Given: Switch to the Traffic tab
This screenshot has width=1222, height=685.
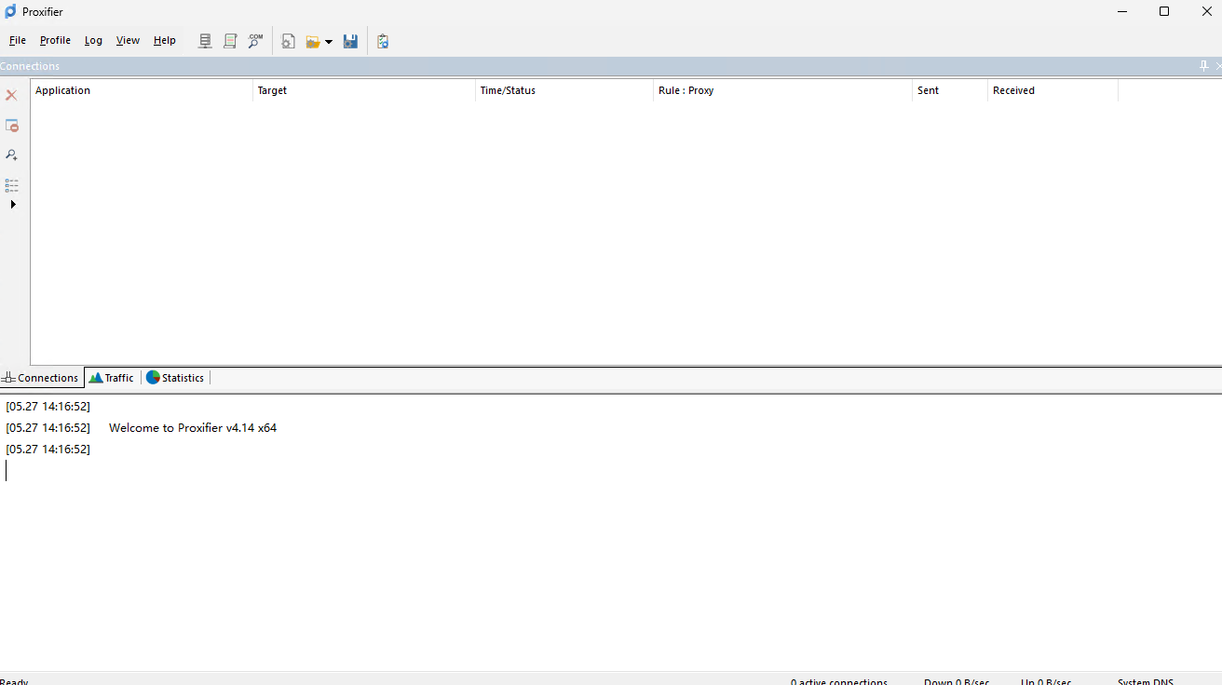Looking at the screenshot, I should tap(112, 378).
